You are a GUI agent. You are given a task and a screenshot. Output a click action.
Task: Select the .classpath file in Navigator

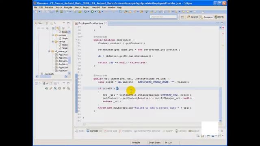coord(49,74)
